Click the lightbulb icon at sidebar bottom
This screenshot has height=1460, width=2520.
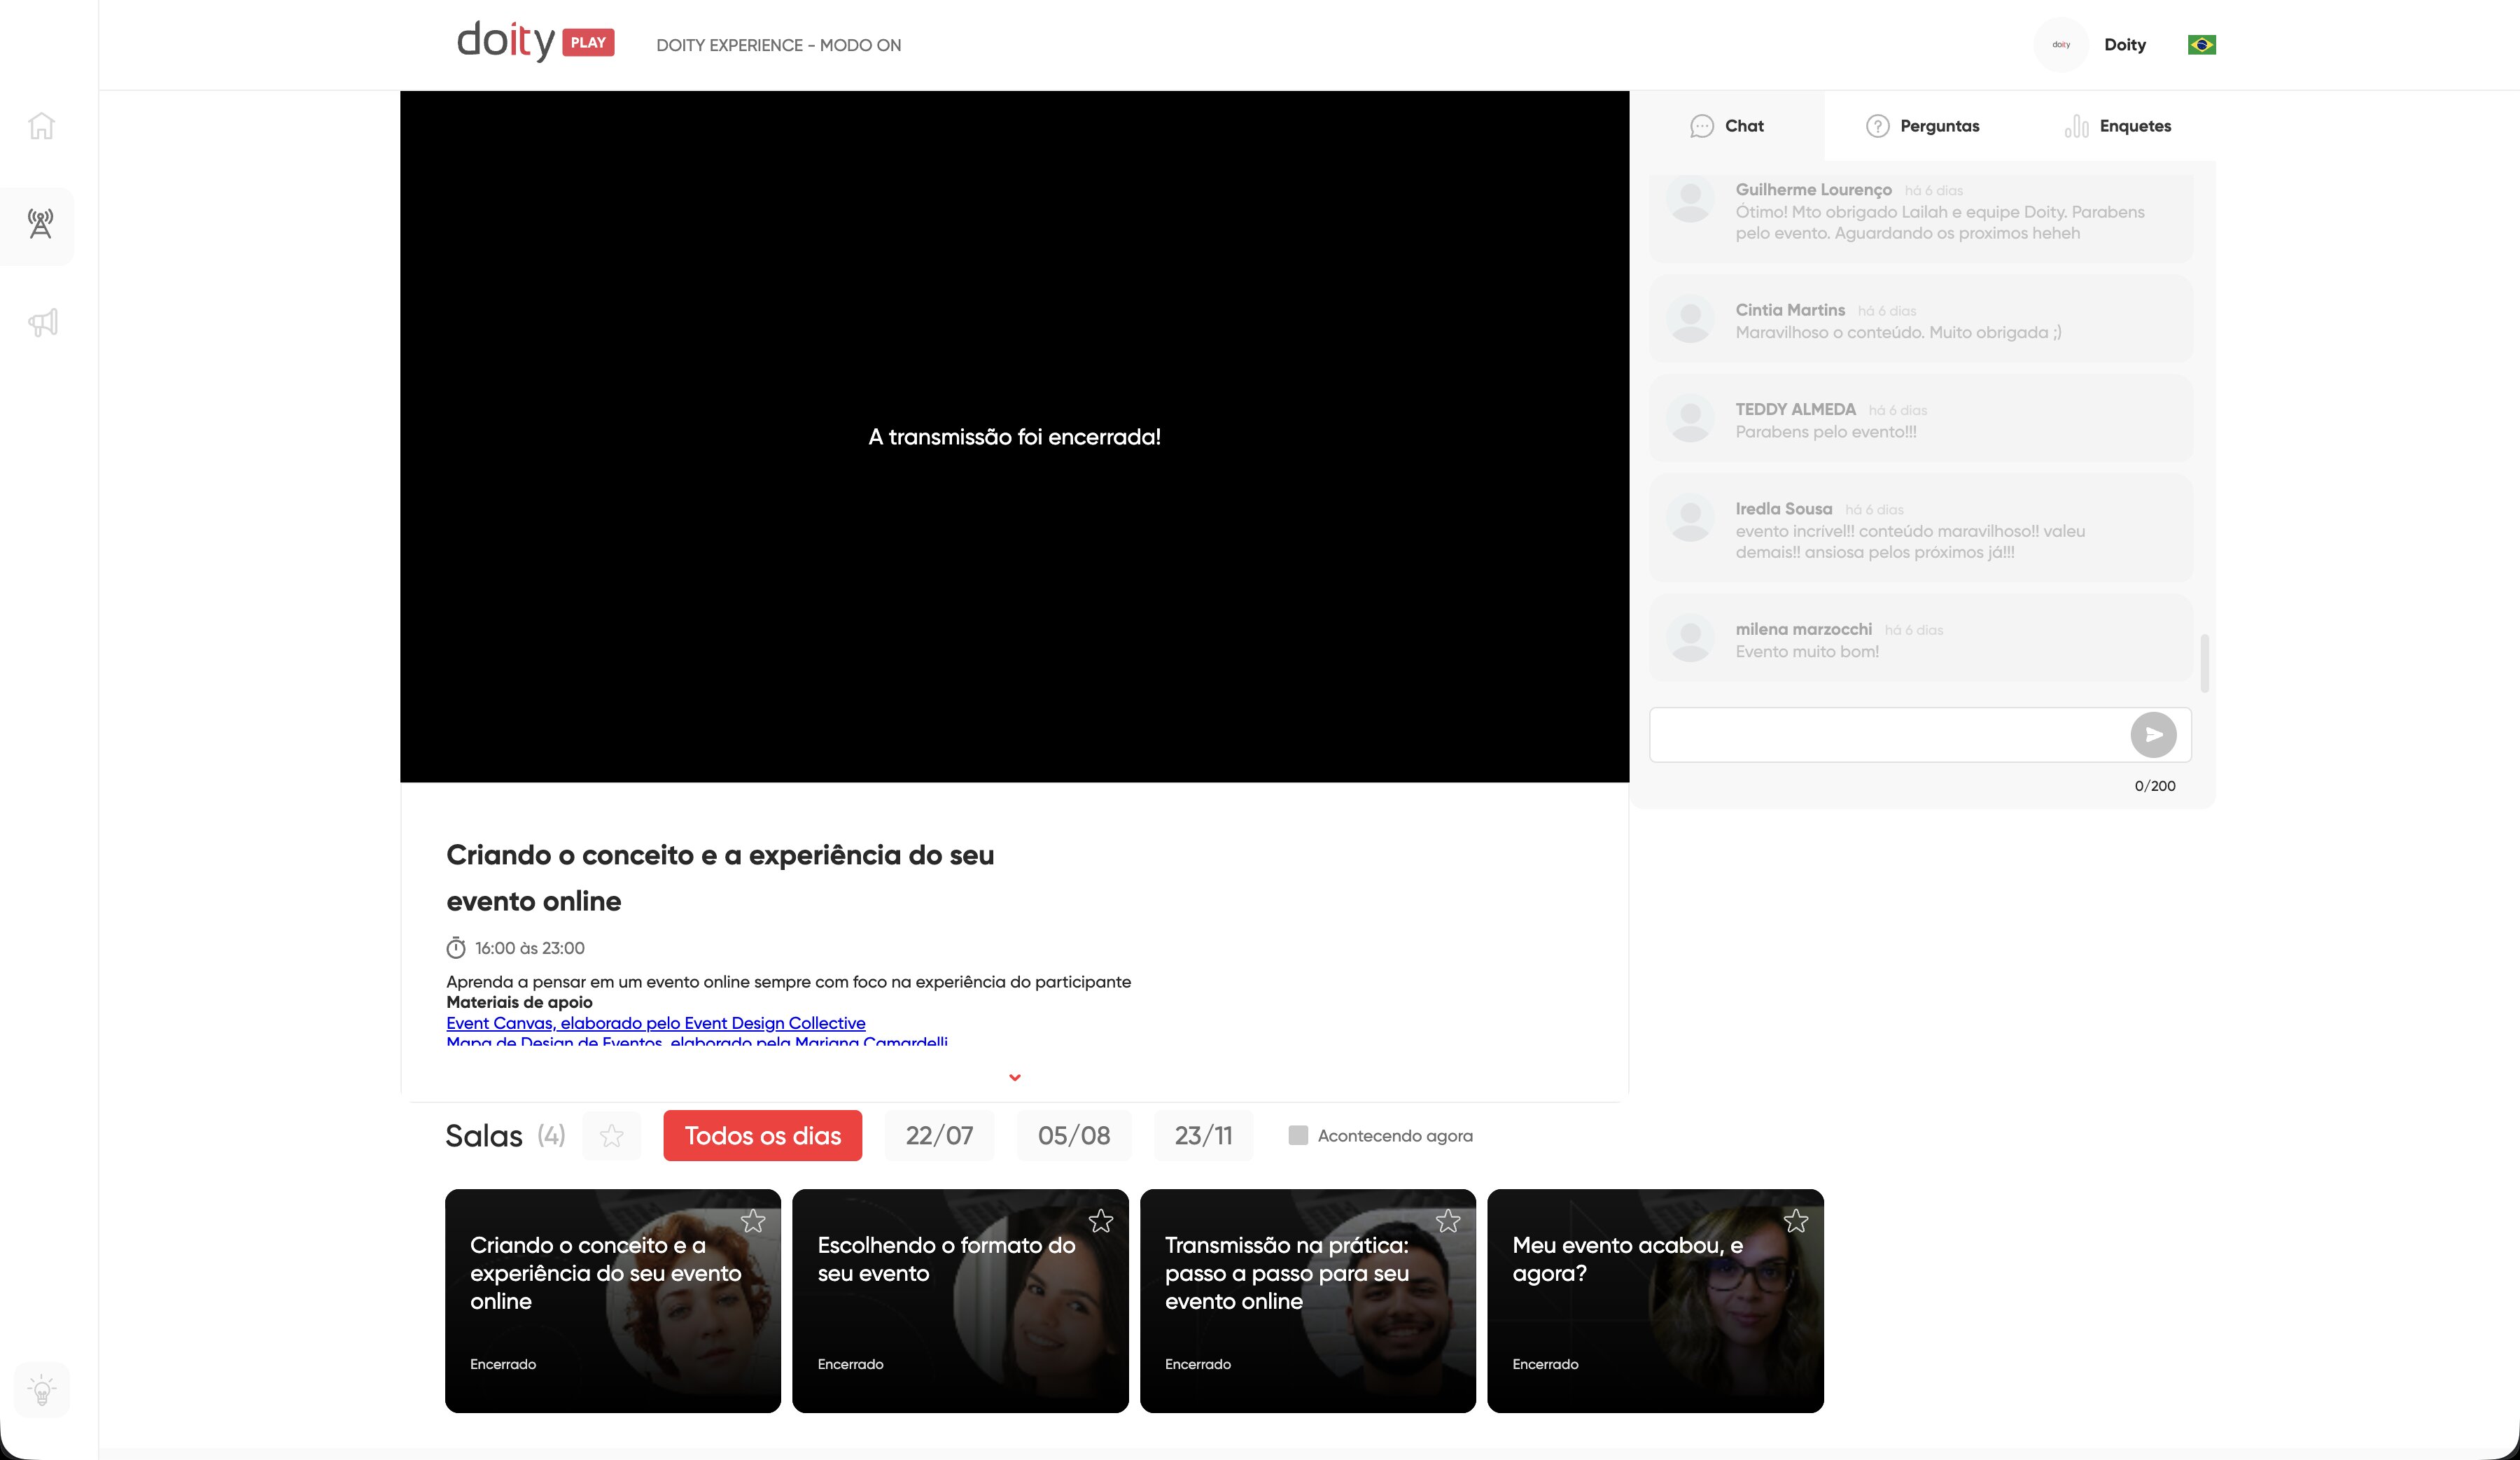(42, 1389)
